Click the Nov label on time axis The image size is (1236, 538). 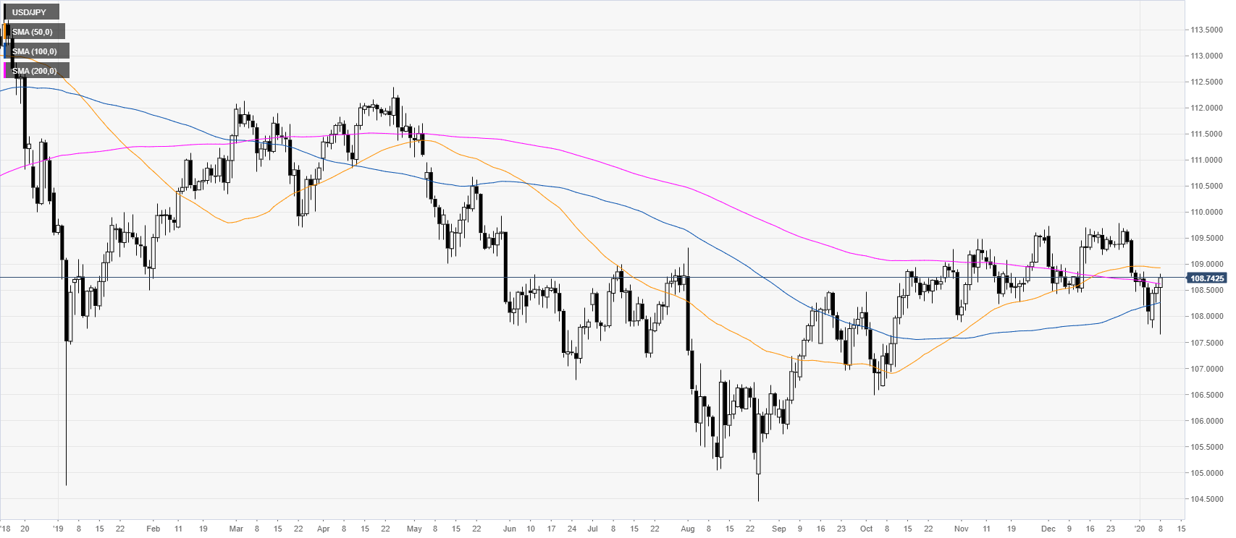click(x=961, y=529)
